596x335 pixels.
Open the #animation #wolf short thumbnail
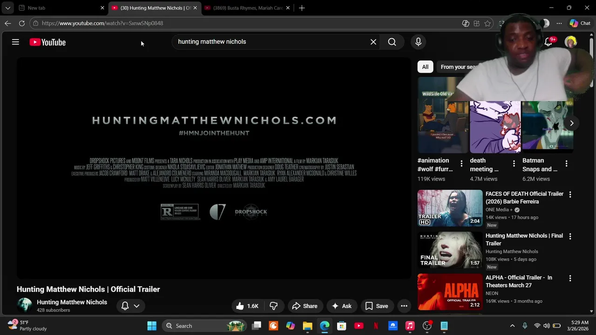(x=443, y=115)
